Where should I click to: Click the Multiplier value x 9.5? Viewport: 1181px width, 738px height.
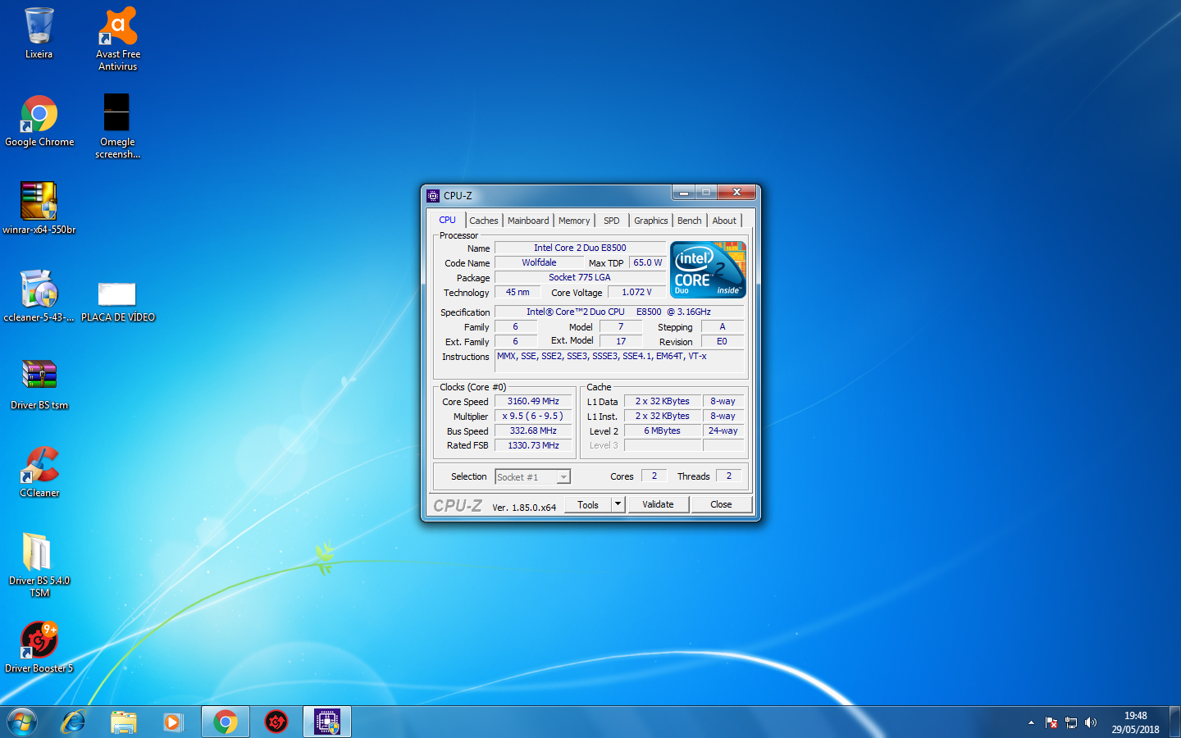[x=533, y=416]
